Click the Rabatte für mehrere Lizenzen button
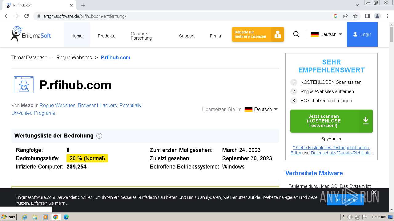This screenshot has height=221, width=394. point(258,34)
